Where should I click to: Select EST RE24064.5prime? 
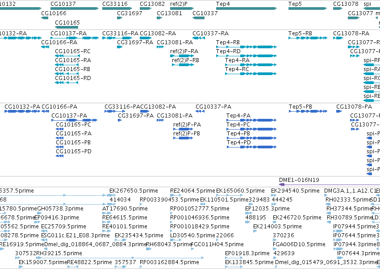click(x=192, y=191)
